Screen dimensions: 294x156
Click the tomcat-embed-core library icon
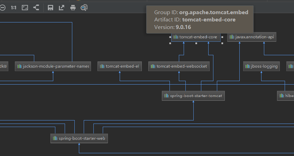click(176, 37)
